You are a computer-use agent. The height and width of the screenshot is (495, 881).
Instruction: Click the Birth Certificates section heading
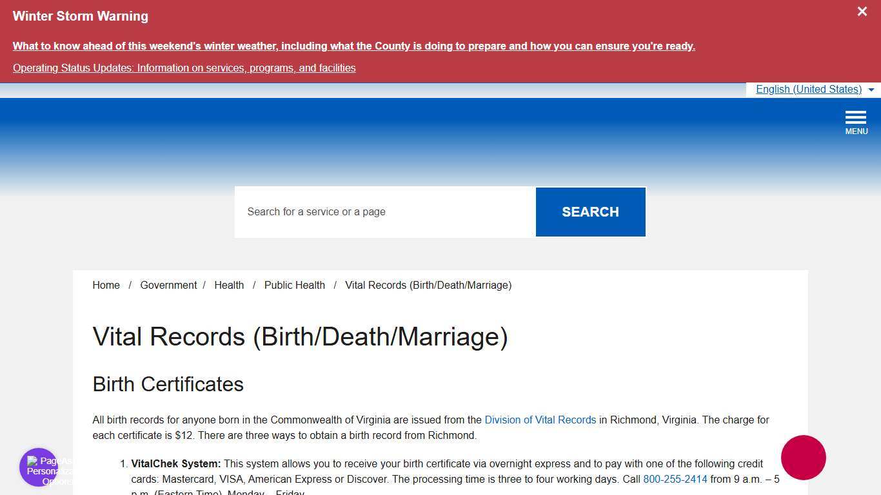pyautogui.click(x=168, y=384)
